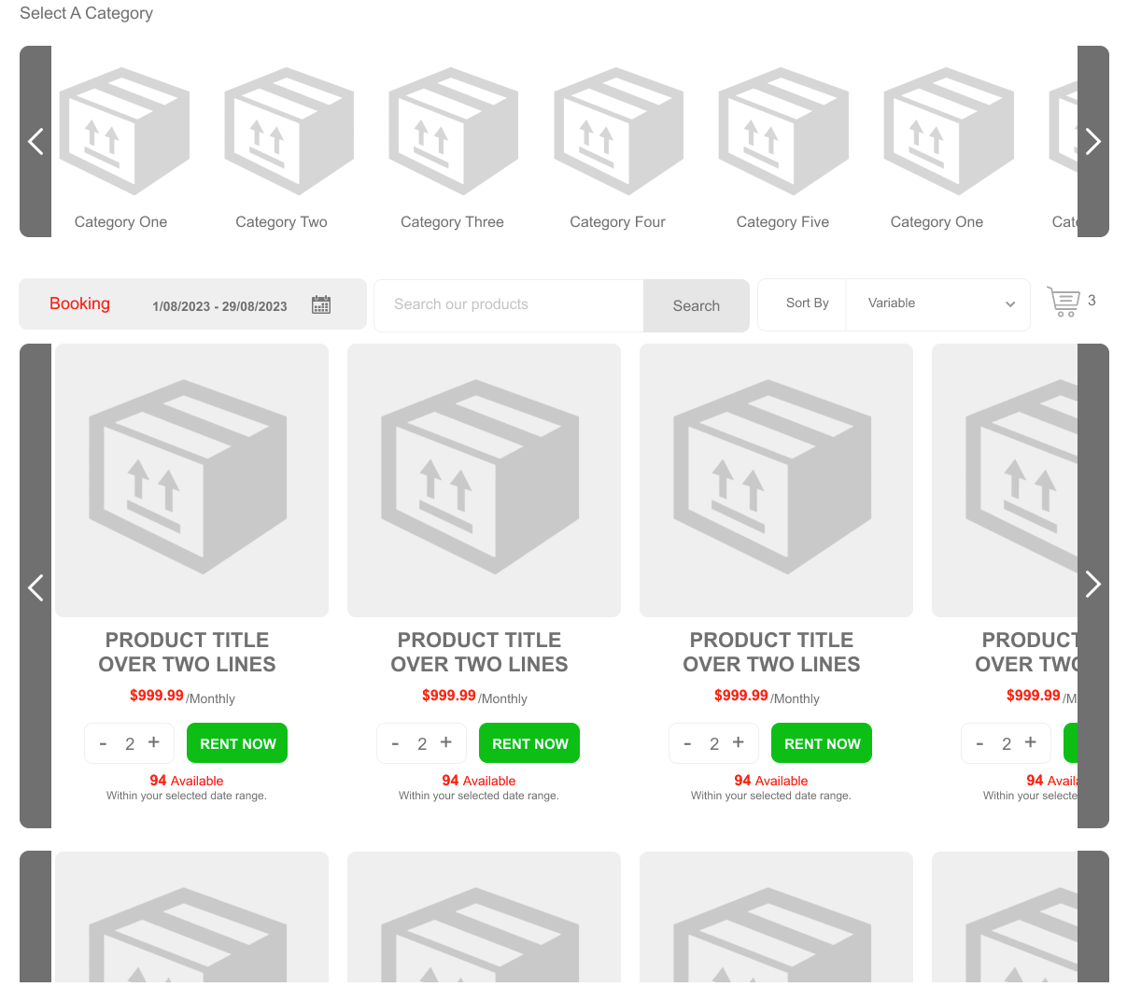Screen dimensions: 1127x987
Task: Go to previous products with left arrow
Action: (35, 586)
